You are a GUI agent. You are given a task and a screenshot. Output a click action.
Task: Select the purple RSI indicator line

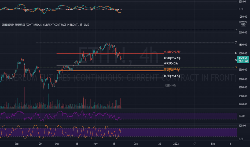click(x=61, y=115)
